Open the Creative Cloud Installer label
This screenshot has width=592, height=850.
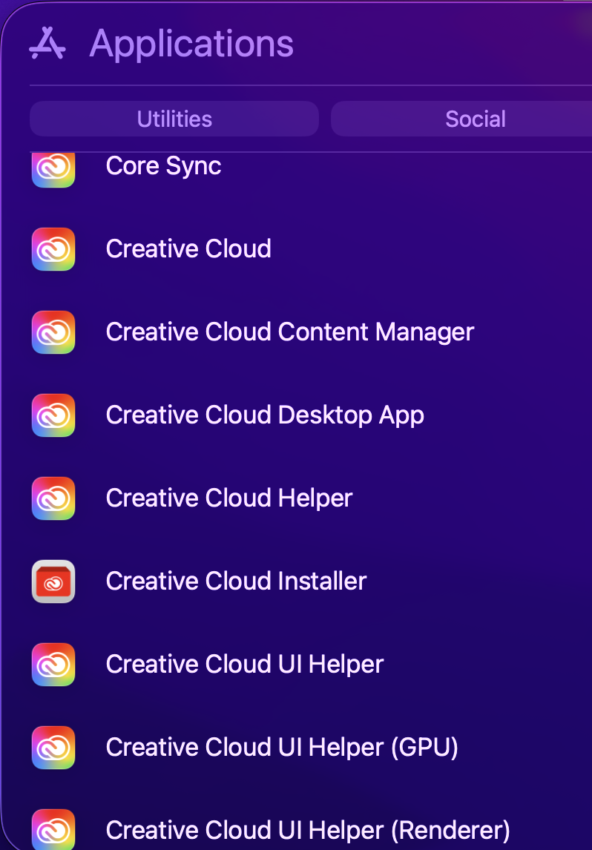[237, 581]
